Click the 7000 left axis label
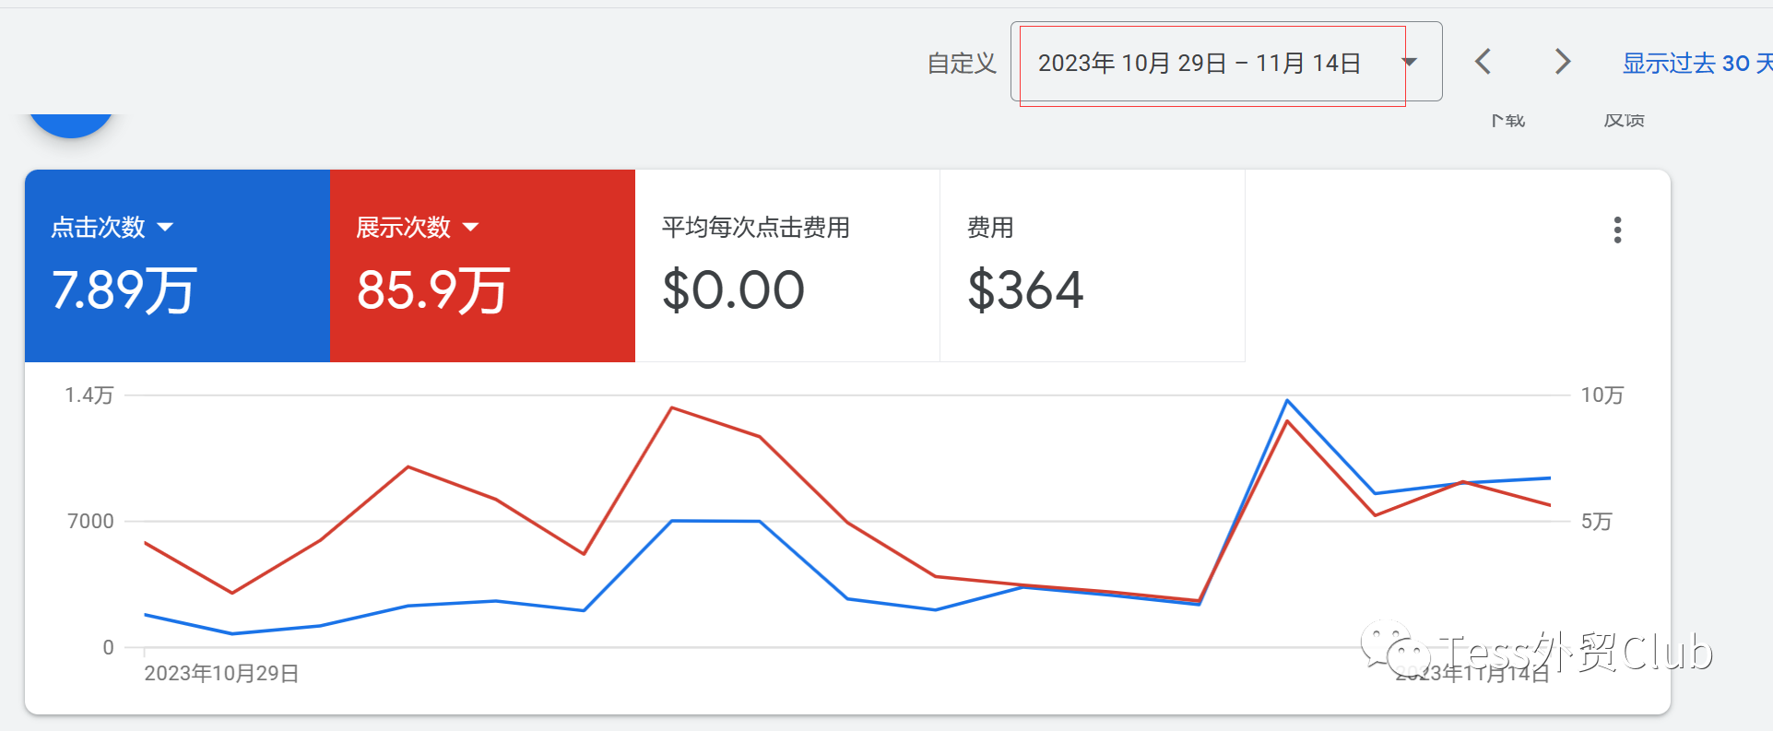The image size is (1773, 731). coord(90,521)
